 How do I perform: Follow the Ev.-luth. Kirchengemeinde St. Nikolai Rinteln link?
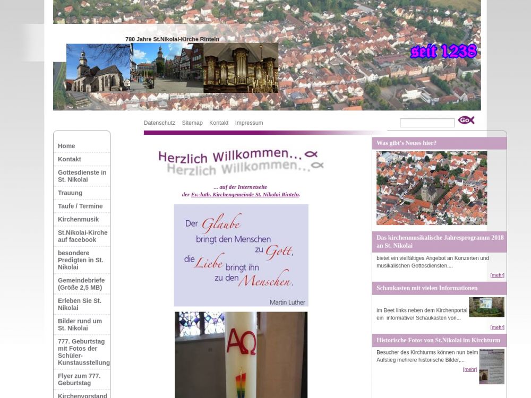245,195
